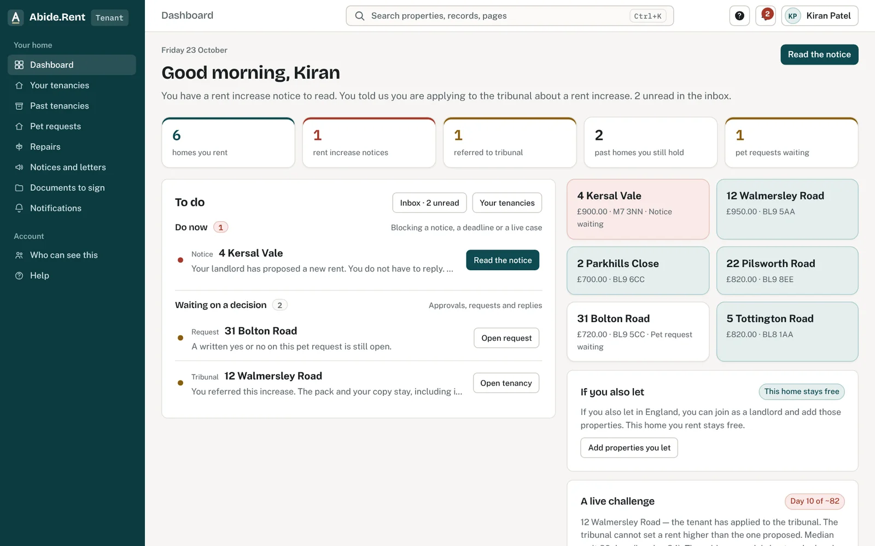
Task: Click the top-right Read the notice button
Action: [819, 55]
